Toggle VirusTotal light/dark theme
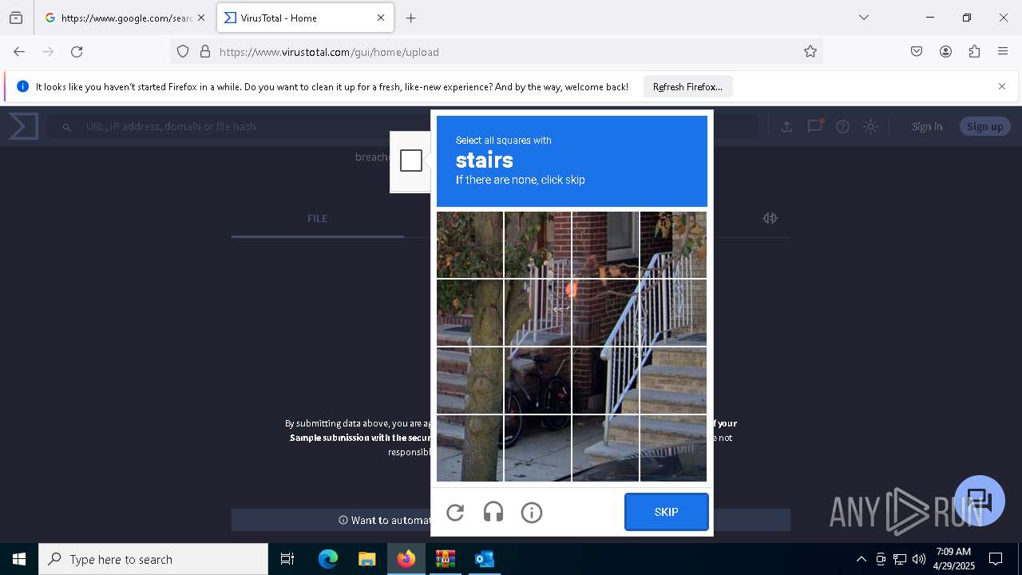Screen dimensions: 1022x575 [x=871, y=126]
